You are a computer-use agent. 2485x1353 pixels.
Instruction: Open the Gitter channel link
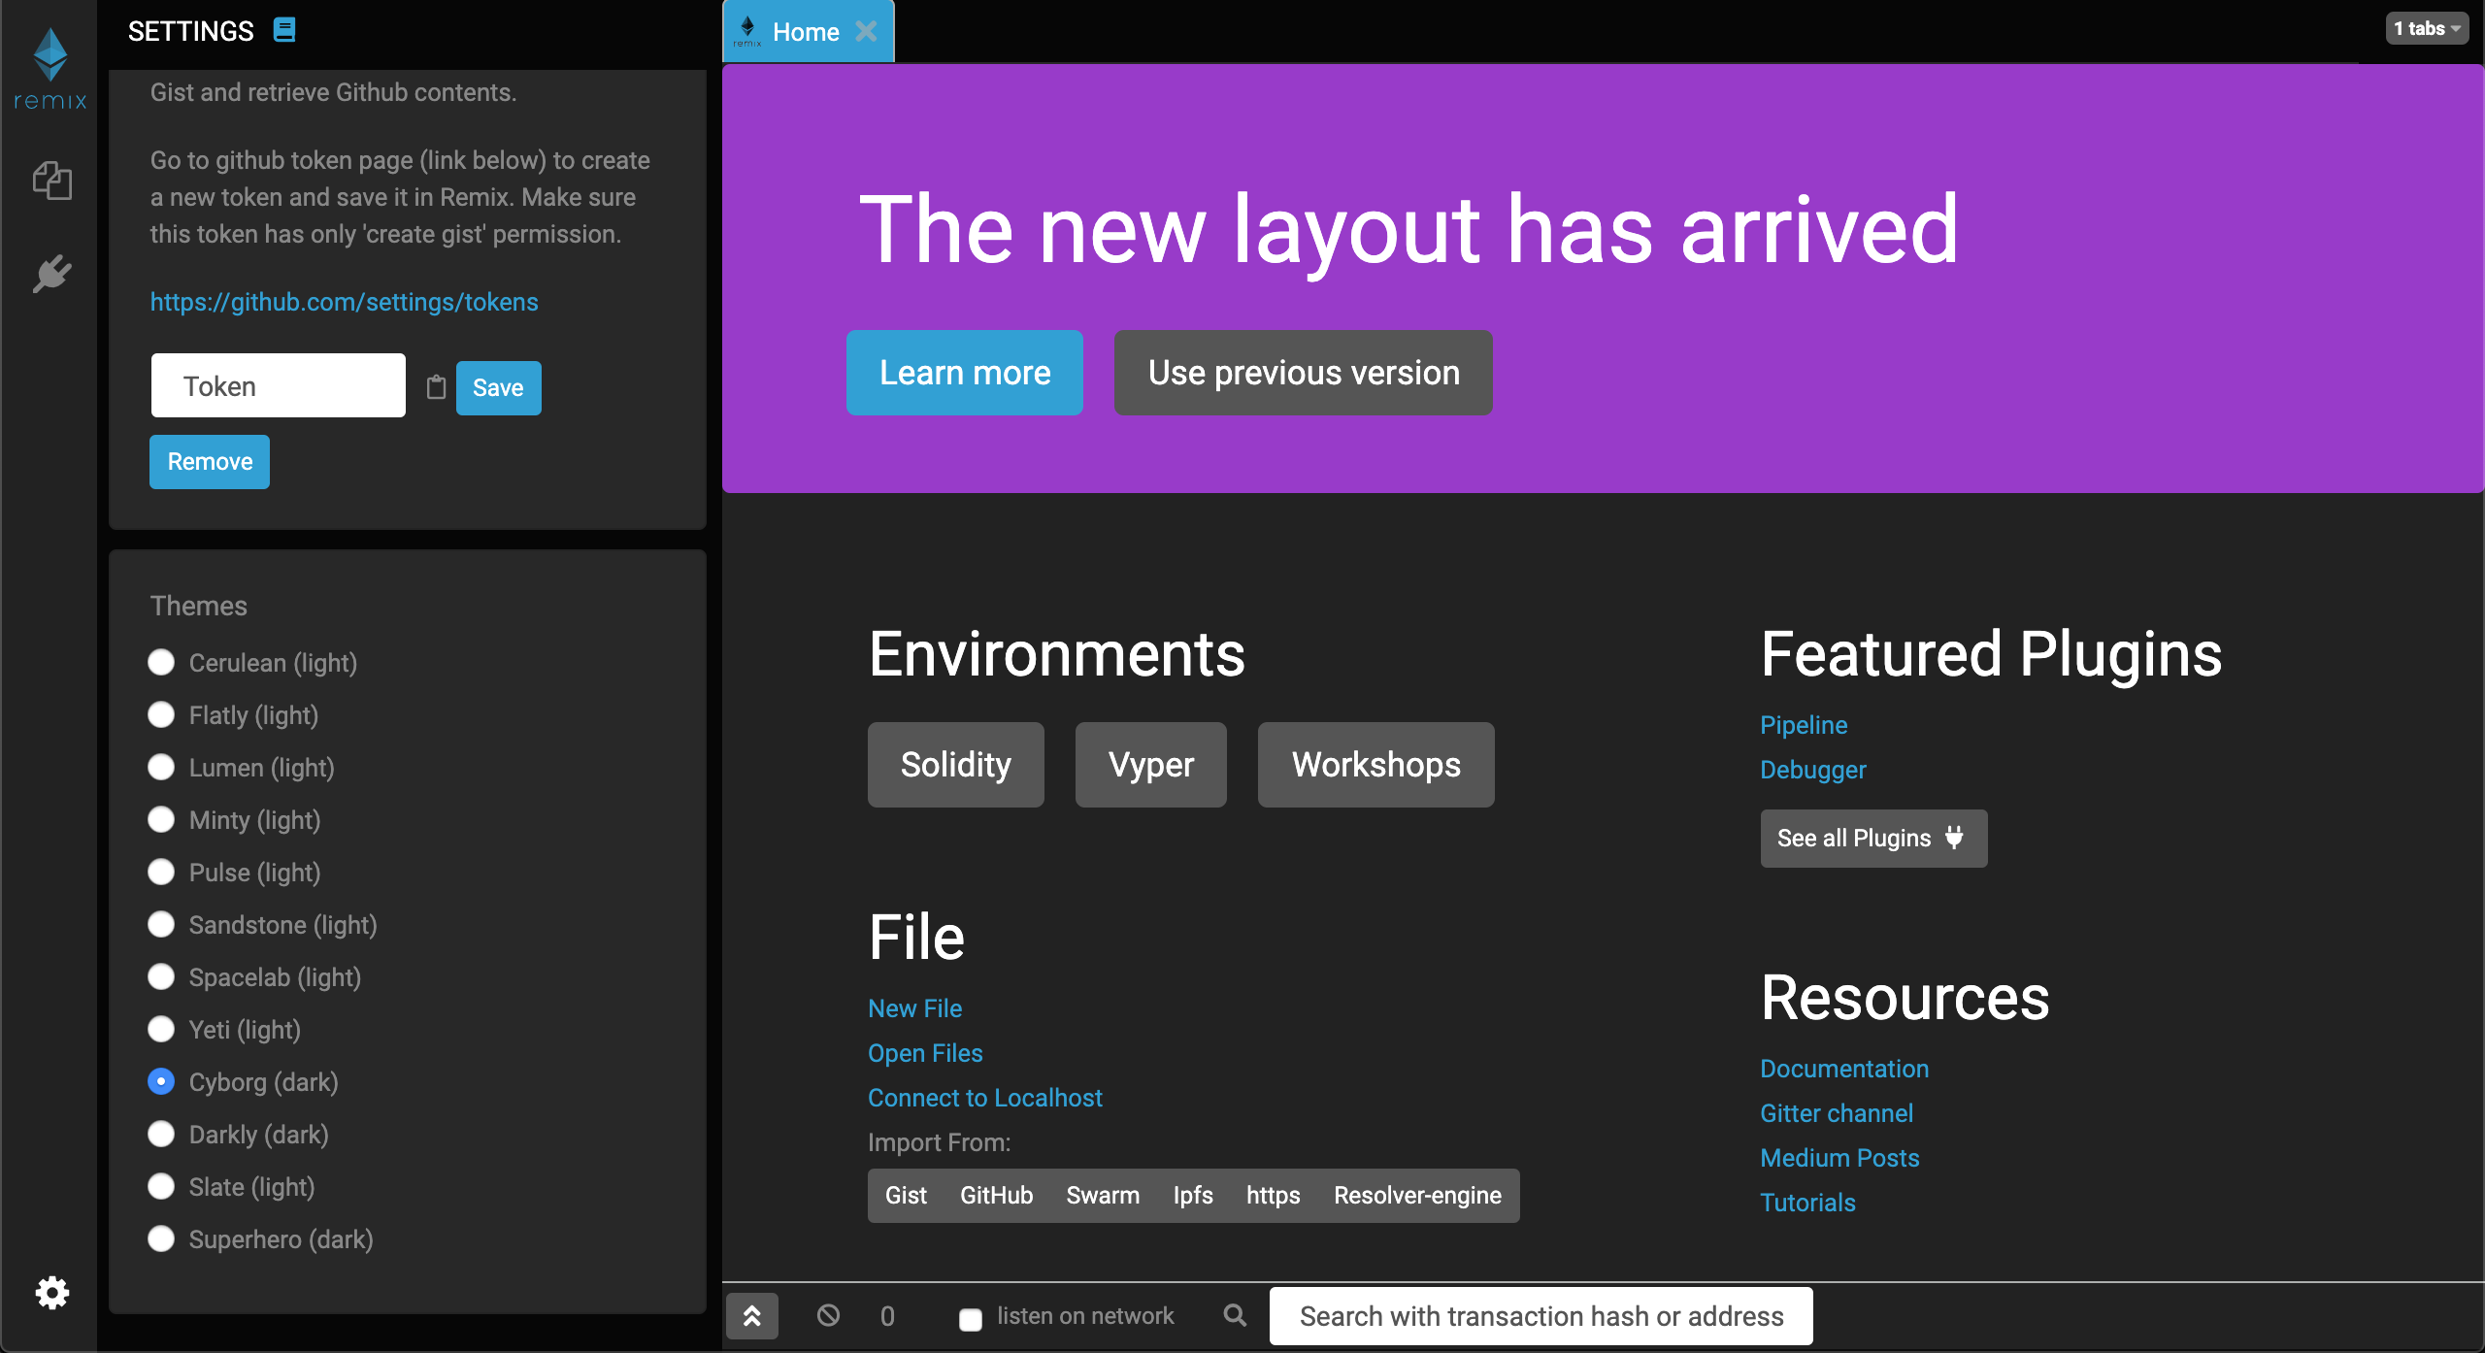pyautogui.click(x=1837, y=1113)
